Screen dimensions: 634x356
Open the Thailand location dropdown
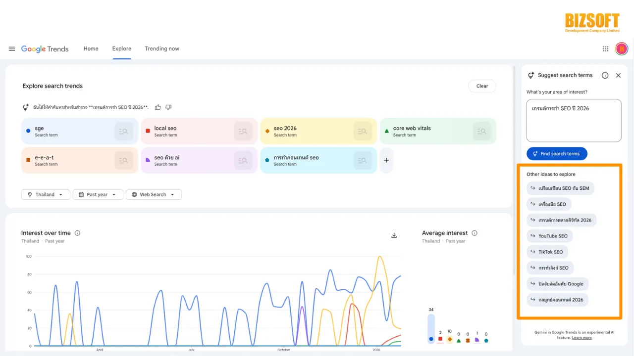click(x=45, y=194)
